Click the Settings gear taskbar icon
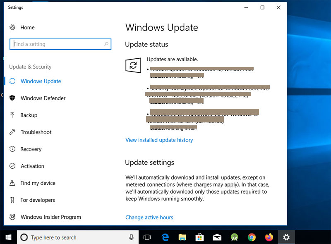 pos(286,237)
